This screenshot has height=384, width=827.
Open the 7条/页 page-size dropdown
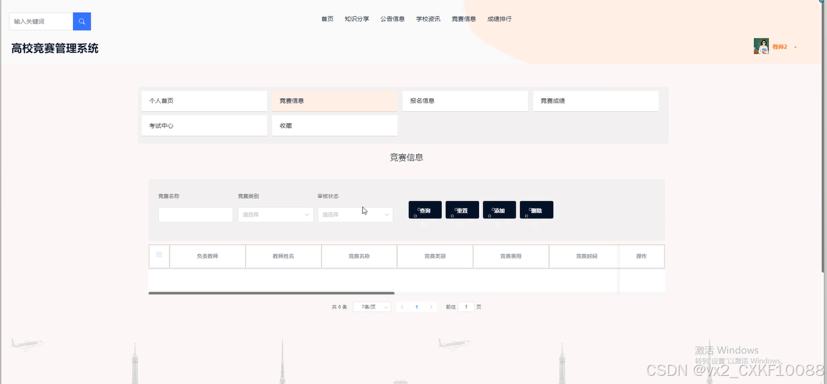(x=372, y=307)
